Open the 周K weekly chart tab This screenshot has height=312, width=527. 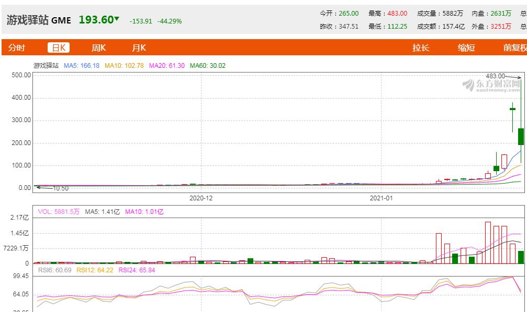point(98,47)
